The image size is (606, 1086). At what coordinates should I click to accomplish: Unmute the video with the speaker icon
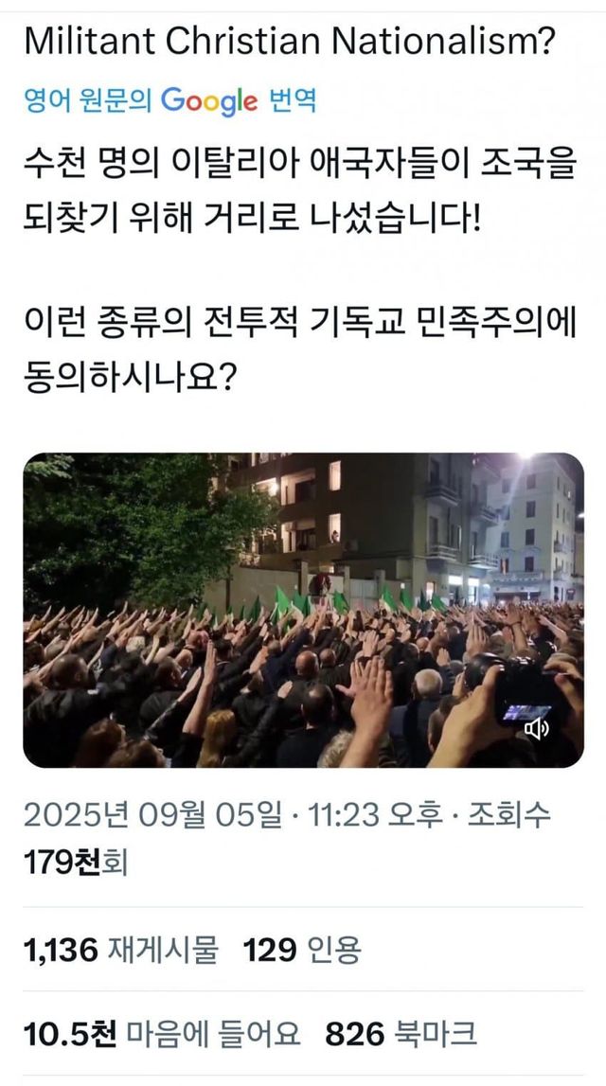[x=536, y=728]
